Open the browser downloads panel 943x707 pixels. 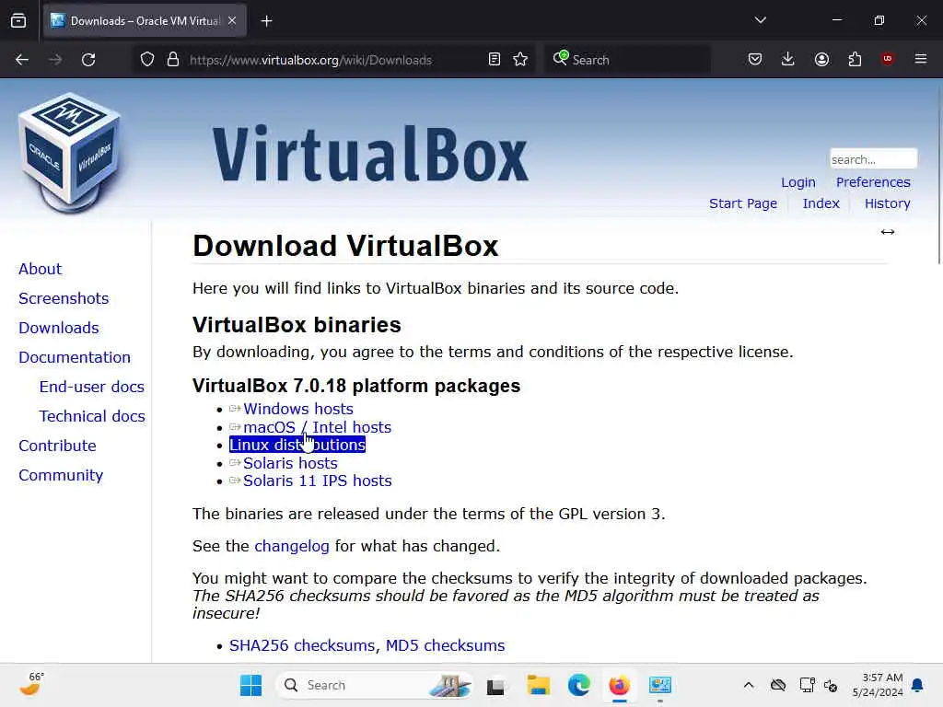788,60
